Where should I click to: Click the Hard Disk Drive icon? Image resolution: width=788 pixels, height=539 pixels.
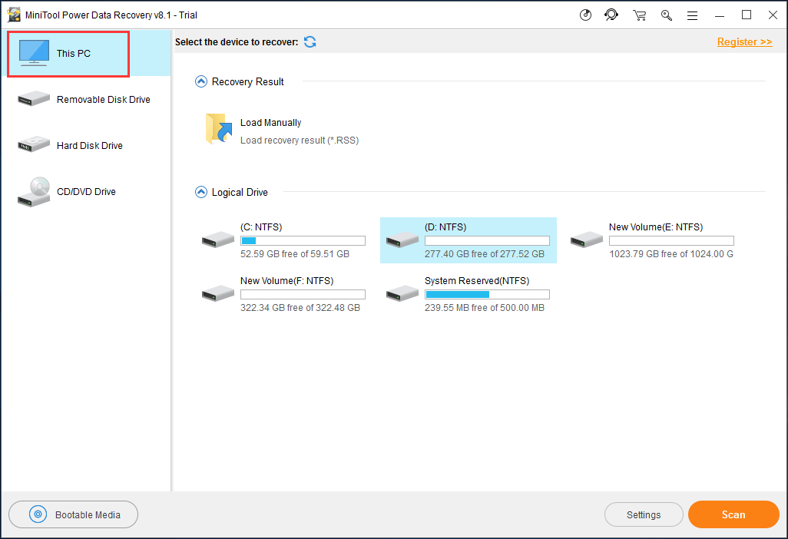pos(34,144)
